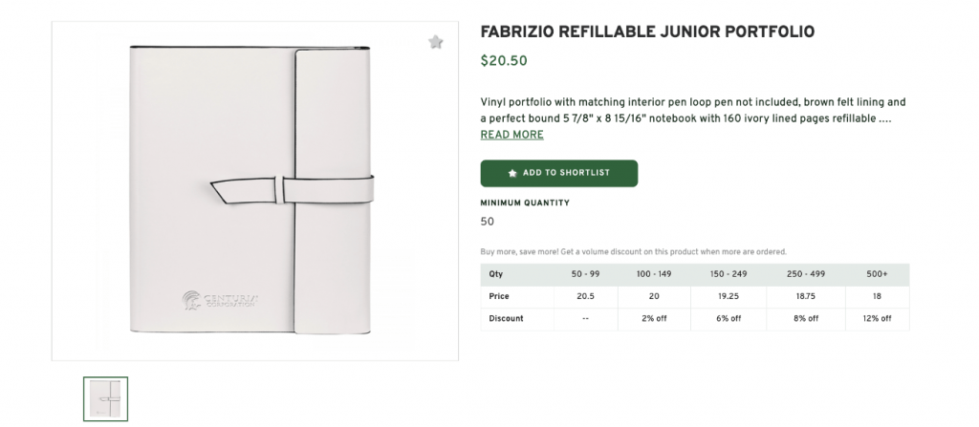979x427 pixels.
Task: Click the product title Fabrizio Refillable Junior Portfolio
Action: tap(647, 32)
